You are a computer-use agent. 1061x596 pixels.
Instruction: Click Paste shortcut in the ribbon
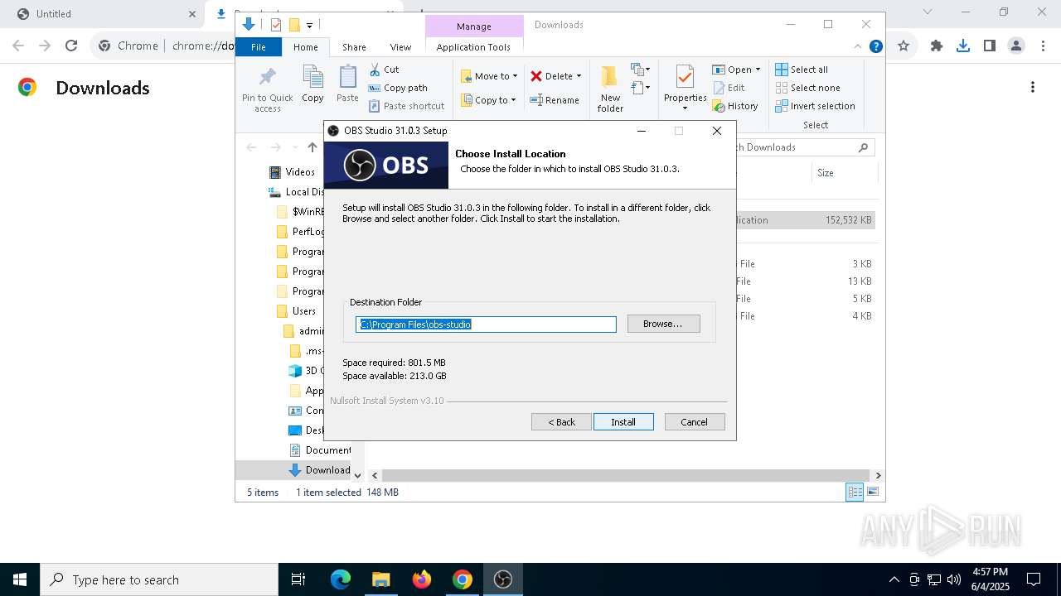(x=407, y=106)
